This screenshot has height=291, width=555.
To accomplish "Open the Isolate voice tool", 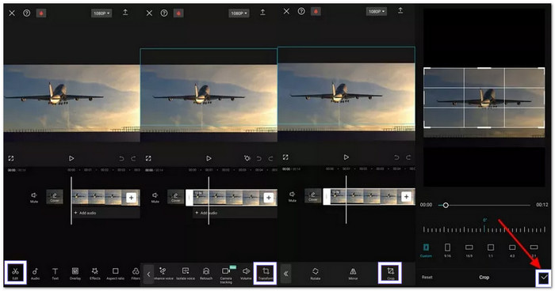I will pos(186,274).
